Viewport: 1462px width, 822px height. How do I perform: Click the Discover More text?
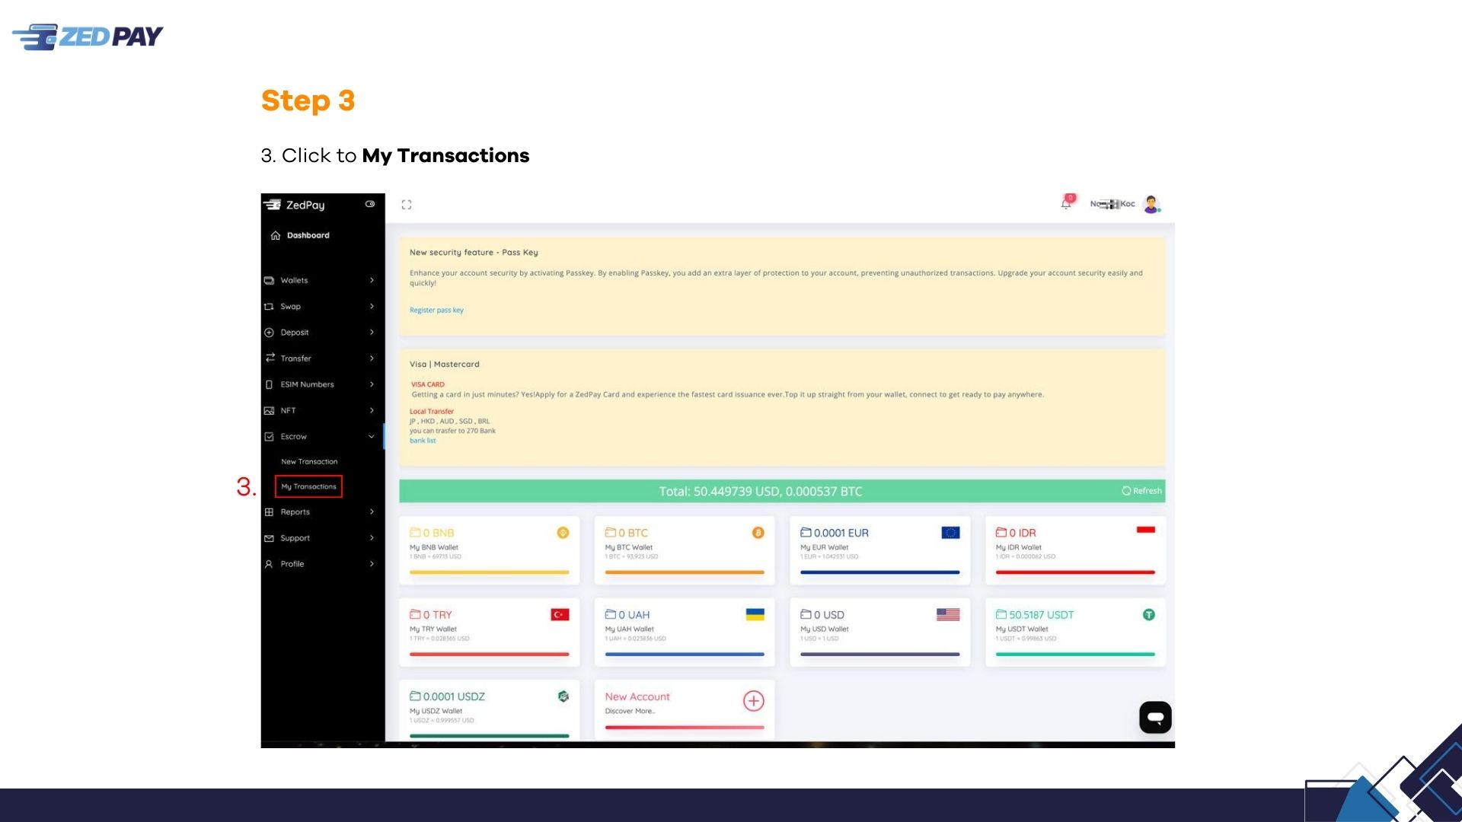[630, 711]
